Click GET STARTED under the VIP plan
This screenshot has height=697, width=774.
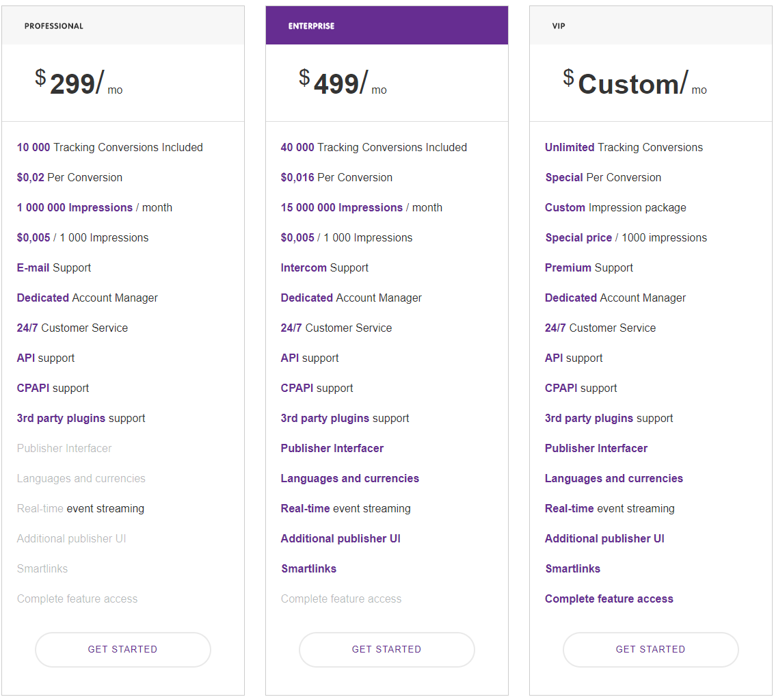pyautogui.click(x=650, y=649)
